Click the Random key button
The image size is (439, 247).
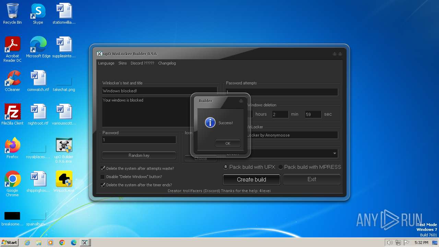(139, 155)
